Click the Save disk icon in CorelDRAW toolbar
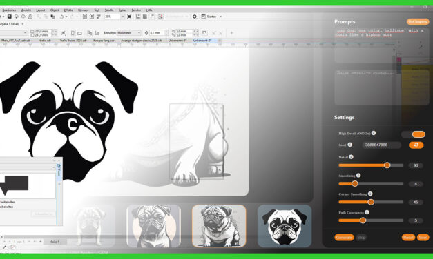Screen dimensions: 433x259 [10, 17]
